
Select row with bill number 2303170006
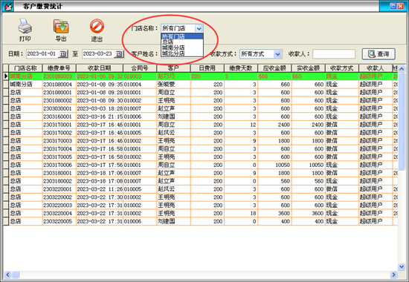pos(200,165)
